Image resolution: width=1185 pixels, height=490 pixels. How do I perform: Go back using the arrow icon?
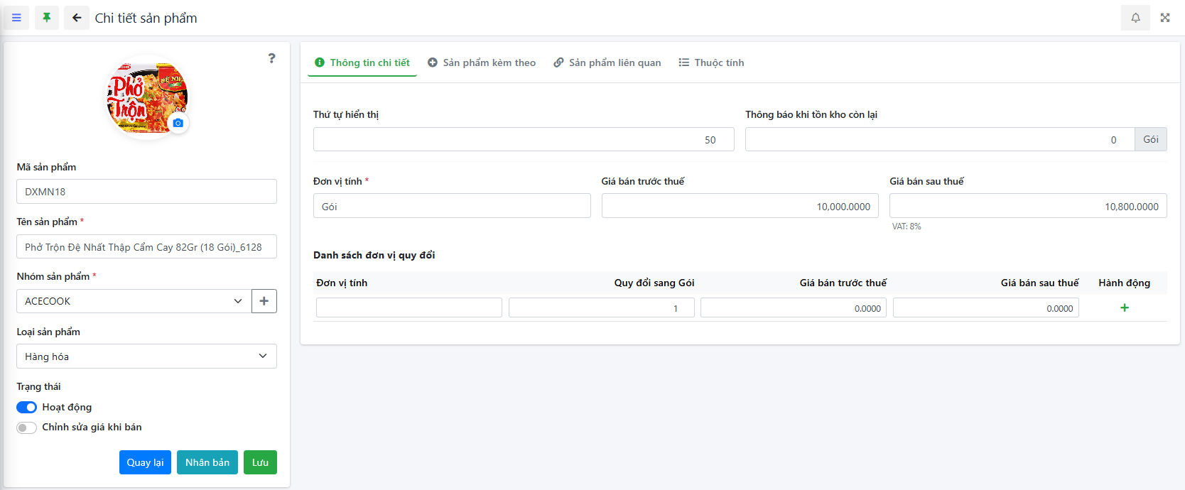coord(77,18)
